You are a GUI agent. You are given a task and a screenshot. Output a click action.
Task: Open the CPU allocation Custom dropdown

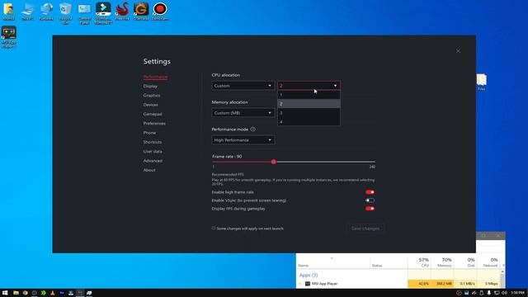click(243, 86)
